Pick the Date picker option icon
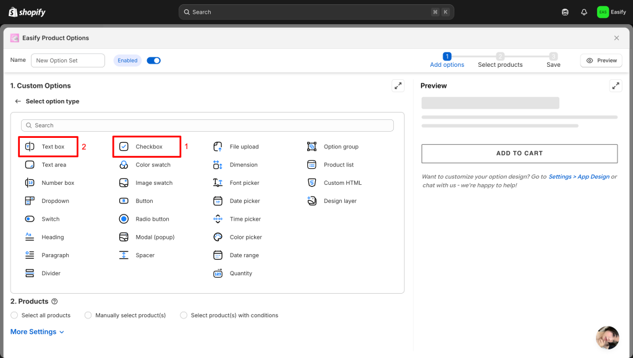This screenshot has height=358, width=633. [218, 201]
